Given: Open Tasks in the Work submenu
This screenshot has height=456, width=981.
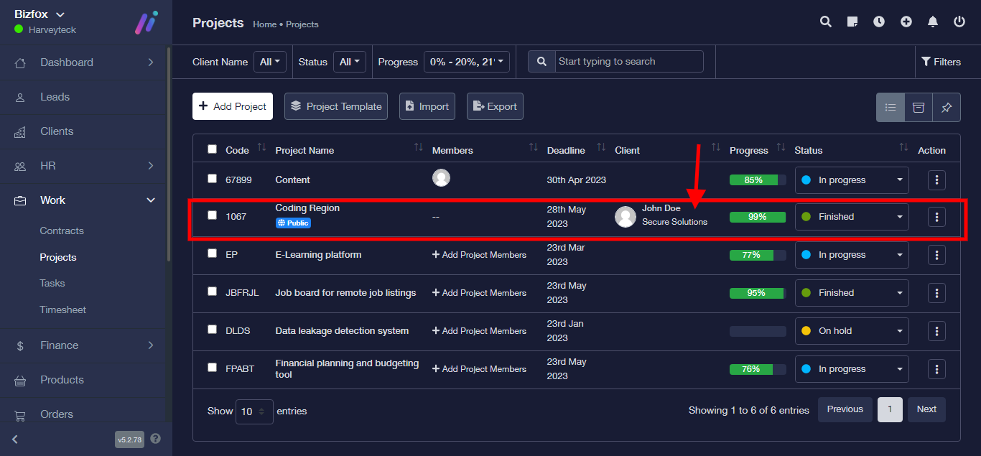Looking at the screenshot, I should [x=52, y=284].
